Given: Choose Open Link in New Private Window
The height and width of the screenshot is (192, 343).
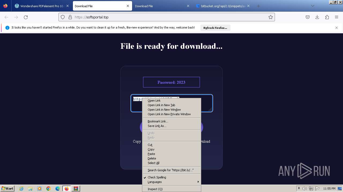Looking at the screenshot, I should pos(171,114).
